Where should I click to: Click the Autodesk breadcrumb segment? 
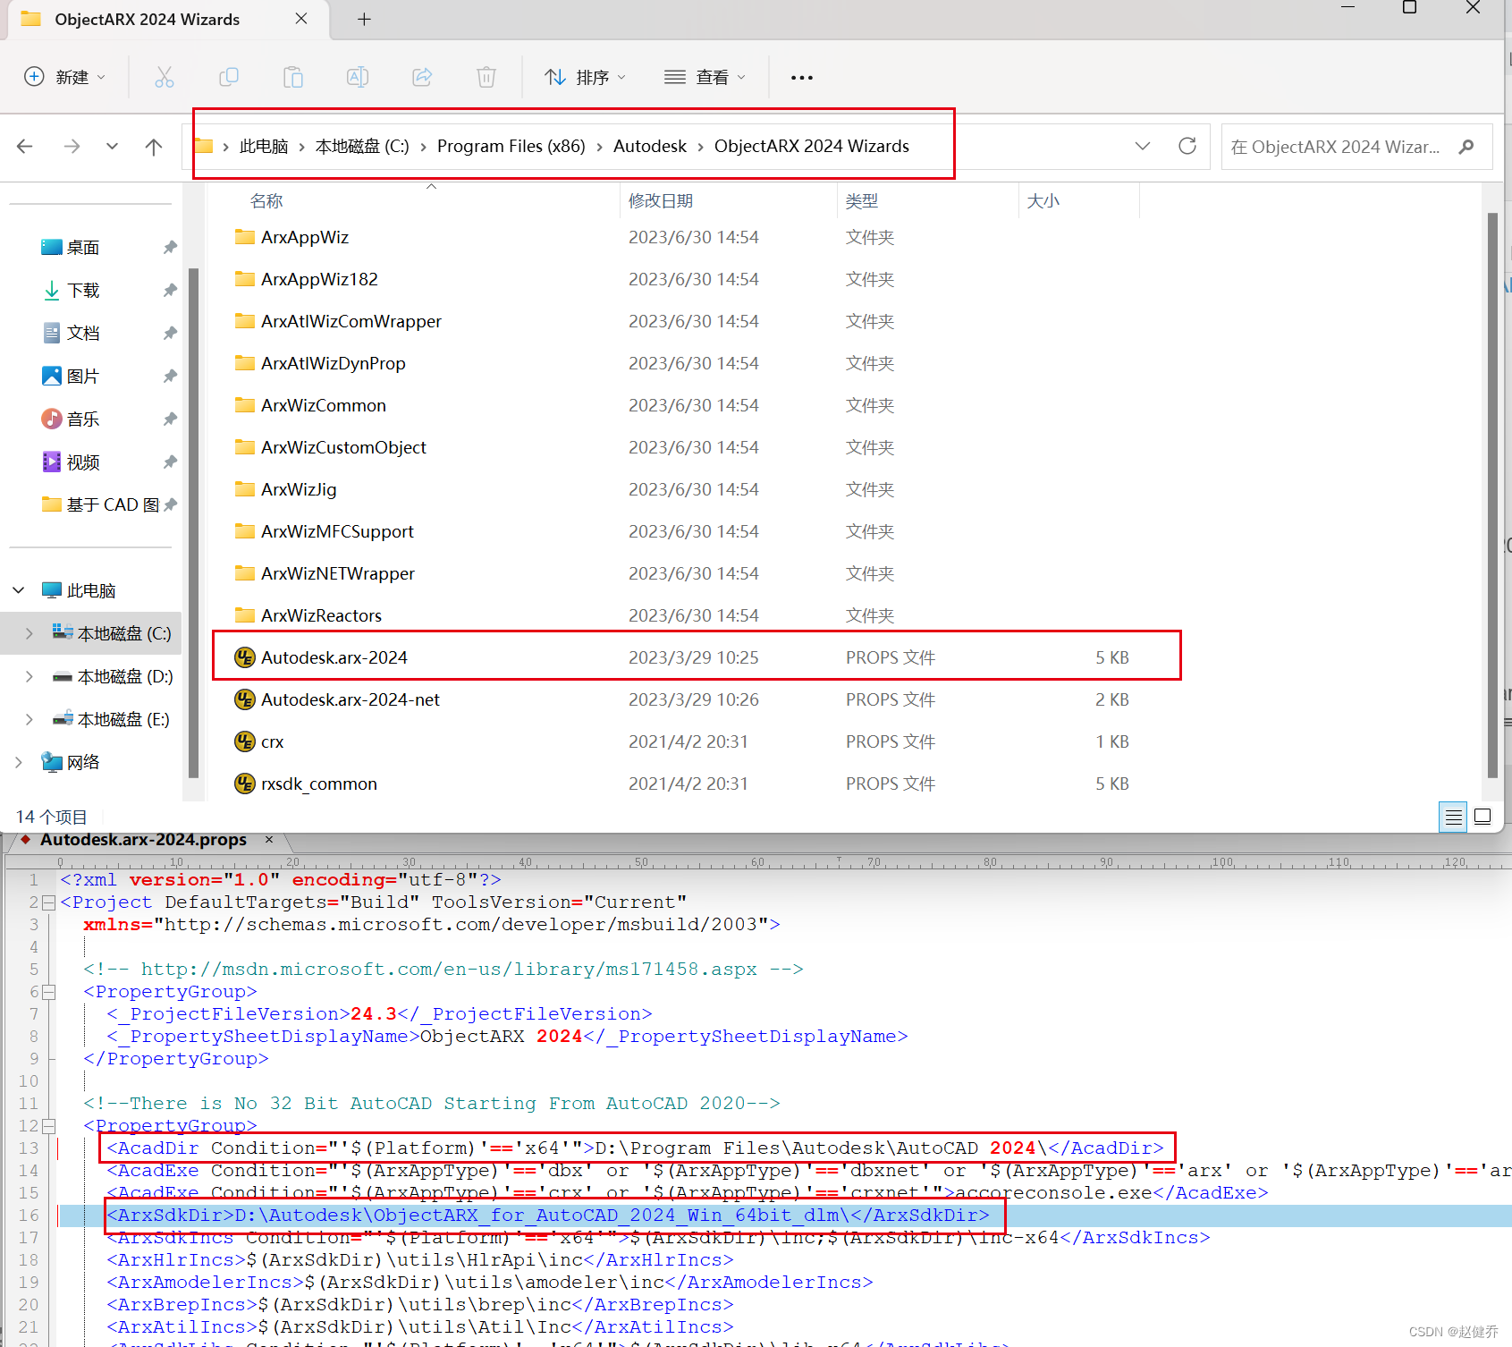point(650,146)
